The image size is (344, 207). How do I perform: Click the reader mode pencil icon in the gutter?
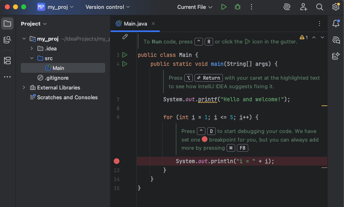(x=125, y=37)
